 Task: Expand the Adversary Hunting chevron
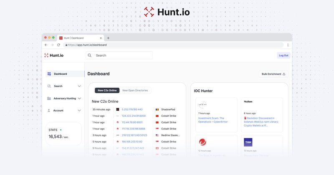point(79,99)
